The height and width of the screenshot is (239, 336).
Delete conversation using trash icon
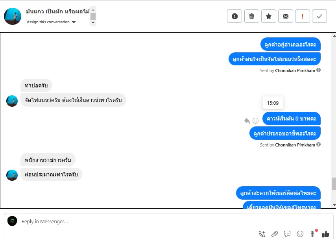click(x=251, y=16)
